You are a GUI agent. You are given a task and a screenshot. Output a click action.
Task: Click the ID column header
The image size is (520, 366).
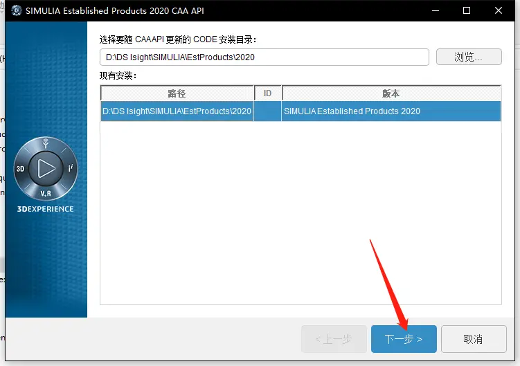(268, 93)
